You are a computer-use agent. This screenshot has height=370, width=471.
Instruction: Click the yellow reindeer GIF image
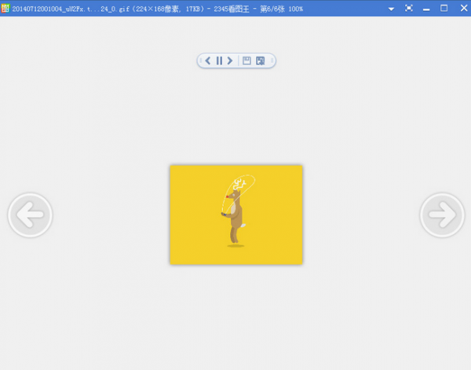pyautogui.click(x=236, y=214)
